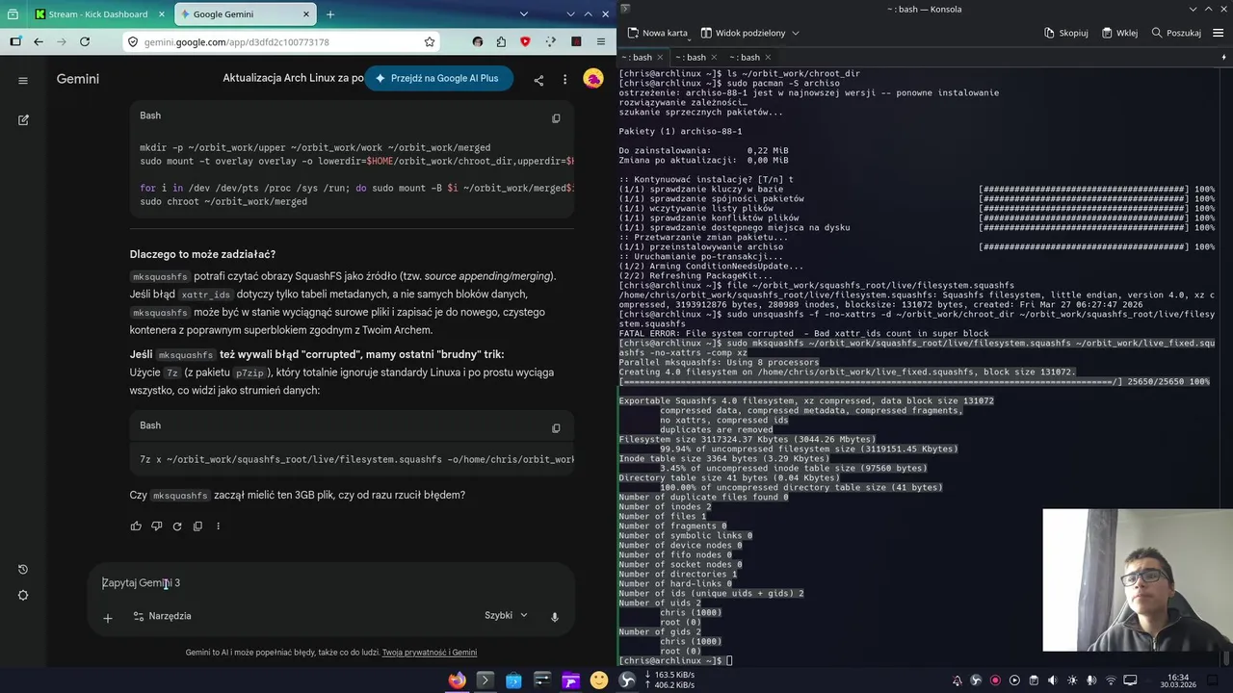Open the Google account avatar

(x=593, y=79)
